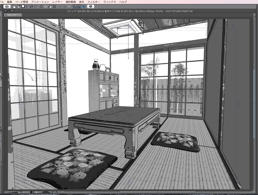This screenshot has height=195, width=258.
Task: Click the zoom slider at 19.0
Action: pyautogui.click(x=13, y=192)
